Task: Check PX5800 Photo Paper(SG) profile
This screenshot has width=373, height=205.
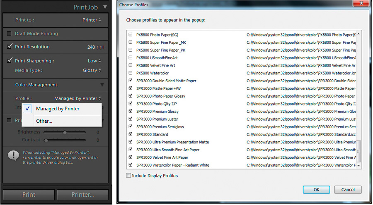Action: (x=131, y=34)
